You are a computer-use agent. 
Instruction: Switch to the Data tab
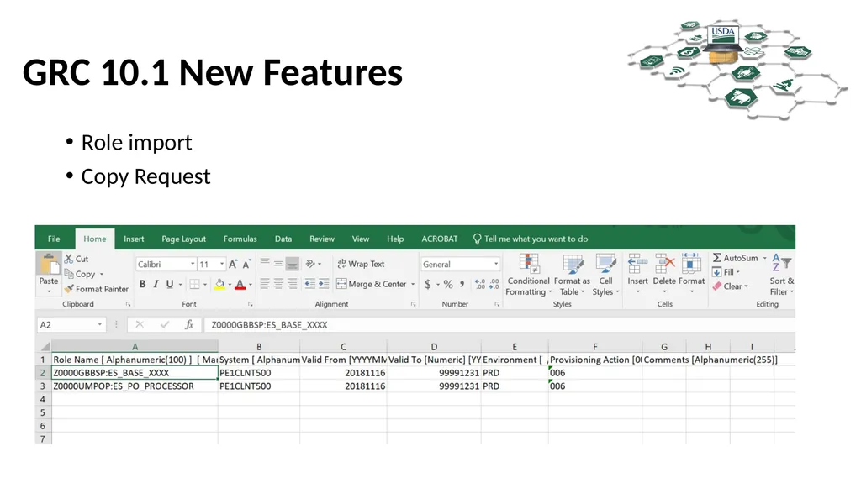click(283, 239)
